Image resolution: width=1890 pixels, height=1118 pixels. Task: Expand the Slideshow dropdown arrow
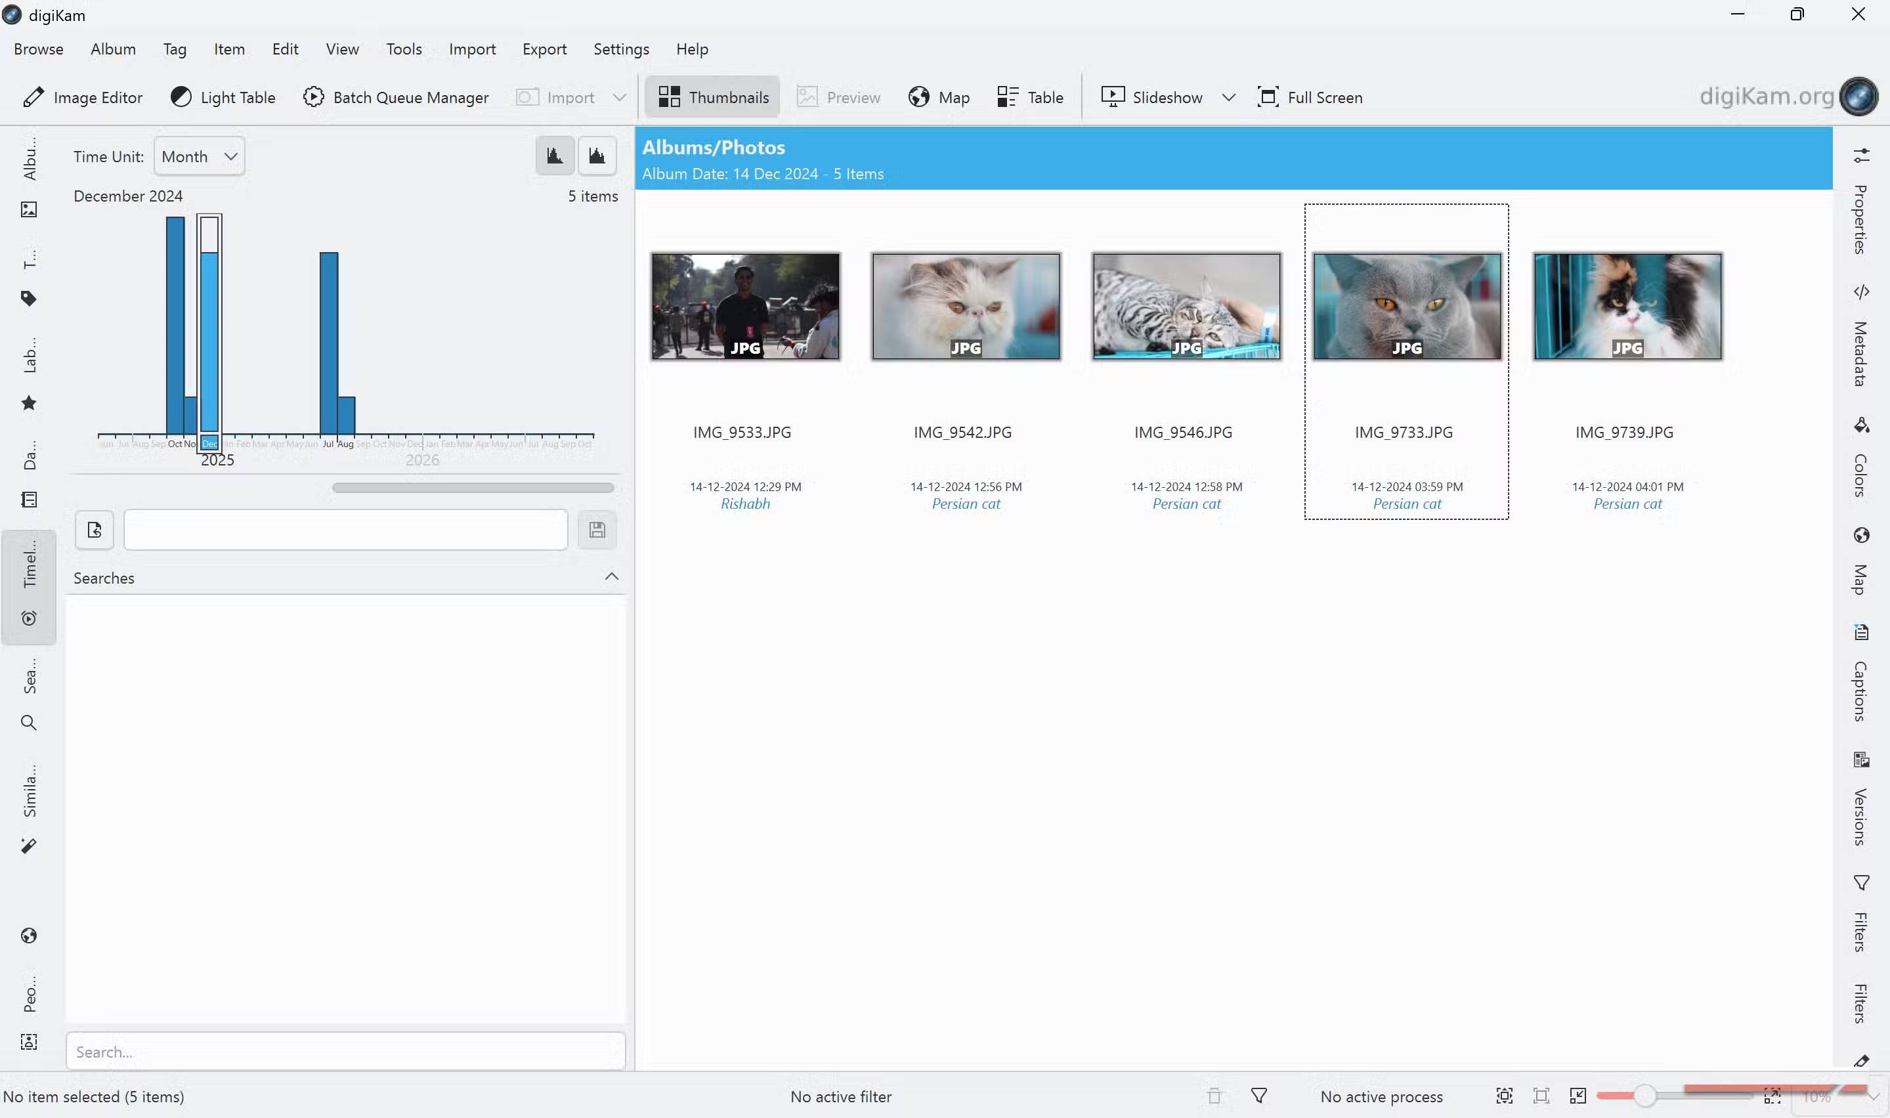click(1229, 97)
